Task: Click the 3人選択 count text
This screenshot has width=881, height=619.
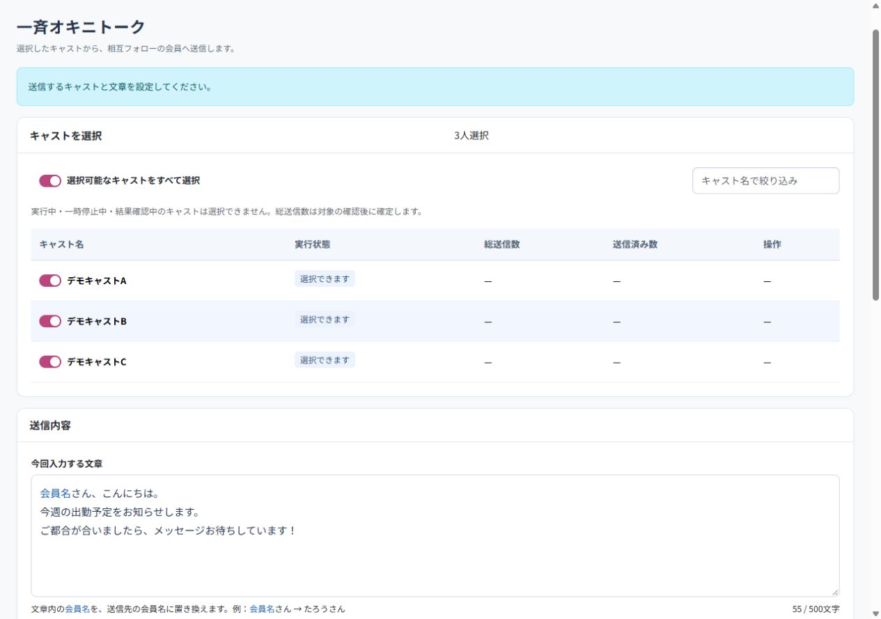Action: (x=471, y=136)
